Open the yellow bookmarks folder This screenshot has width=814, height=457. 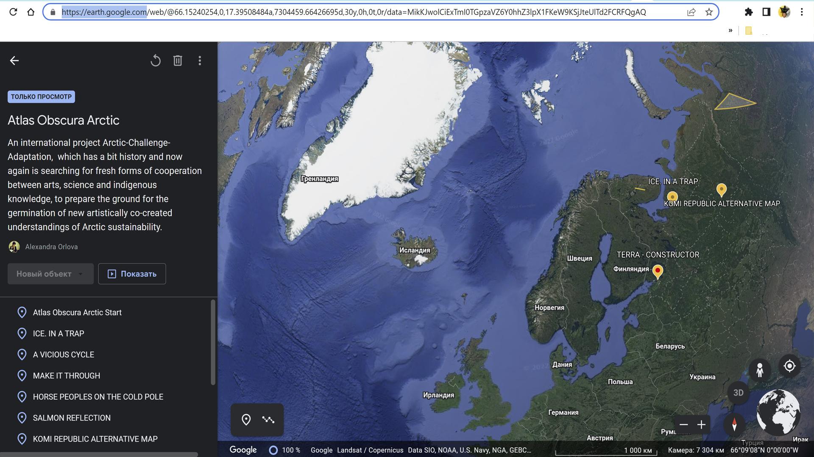(x=749, y=30)
